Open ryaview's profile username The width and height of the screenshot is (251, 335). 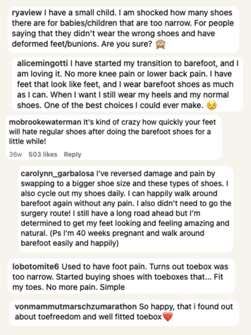click(24, 13)
